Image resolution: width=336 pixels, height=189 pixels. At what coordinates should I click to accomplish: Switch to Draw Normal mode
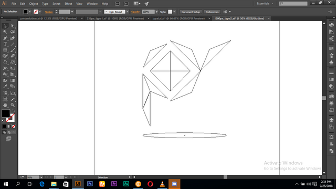(x=4, y=132)
